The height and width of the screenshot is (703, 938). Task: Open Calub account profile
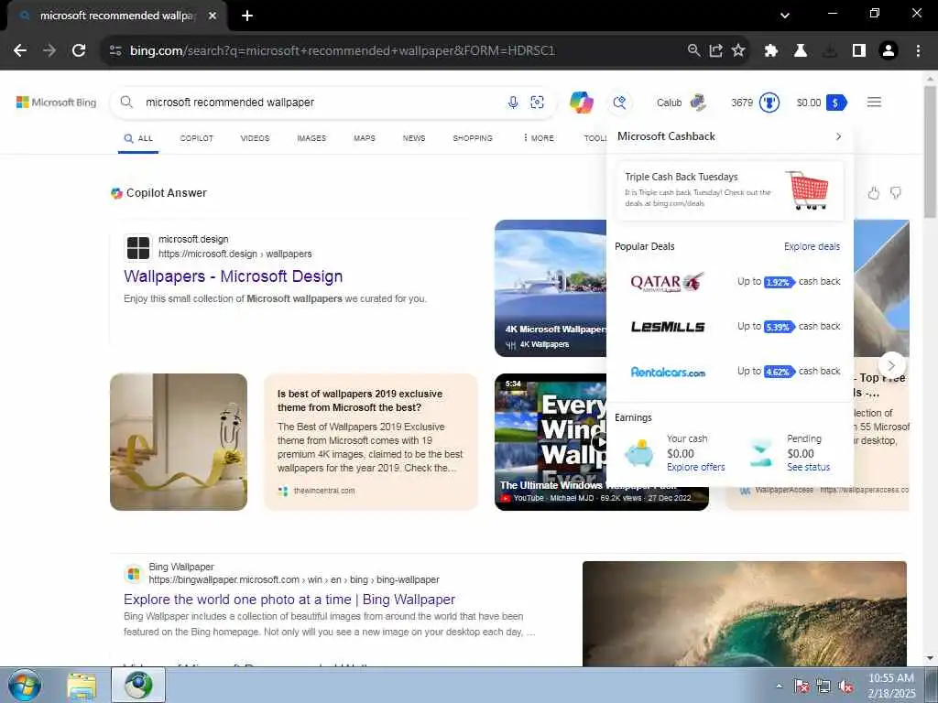[x=682, y=103]
